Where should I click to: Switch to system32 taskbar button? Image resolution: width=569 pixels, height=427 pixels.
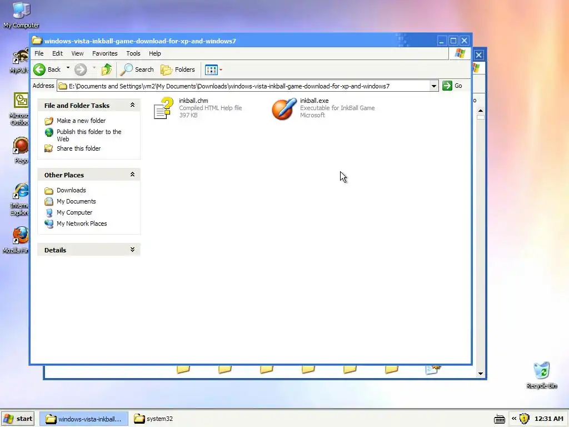click(x=153, y=419)
